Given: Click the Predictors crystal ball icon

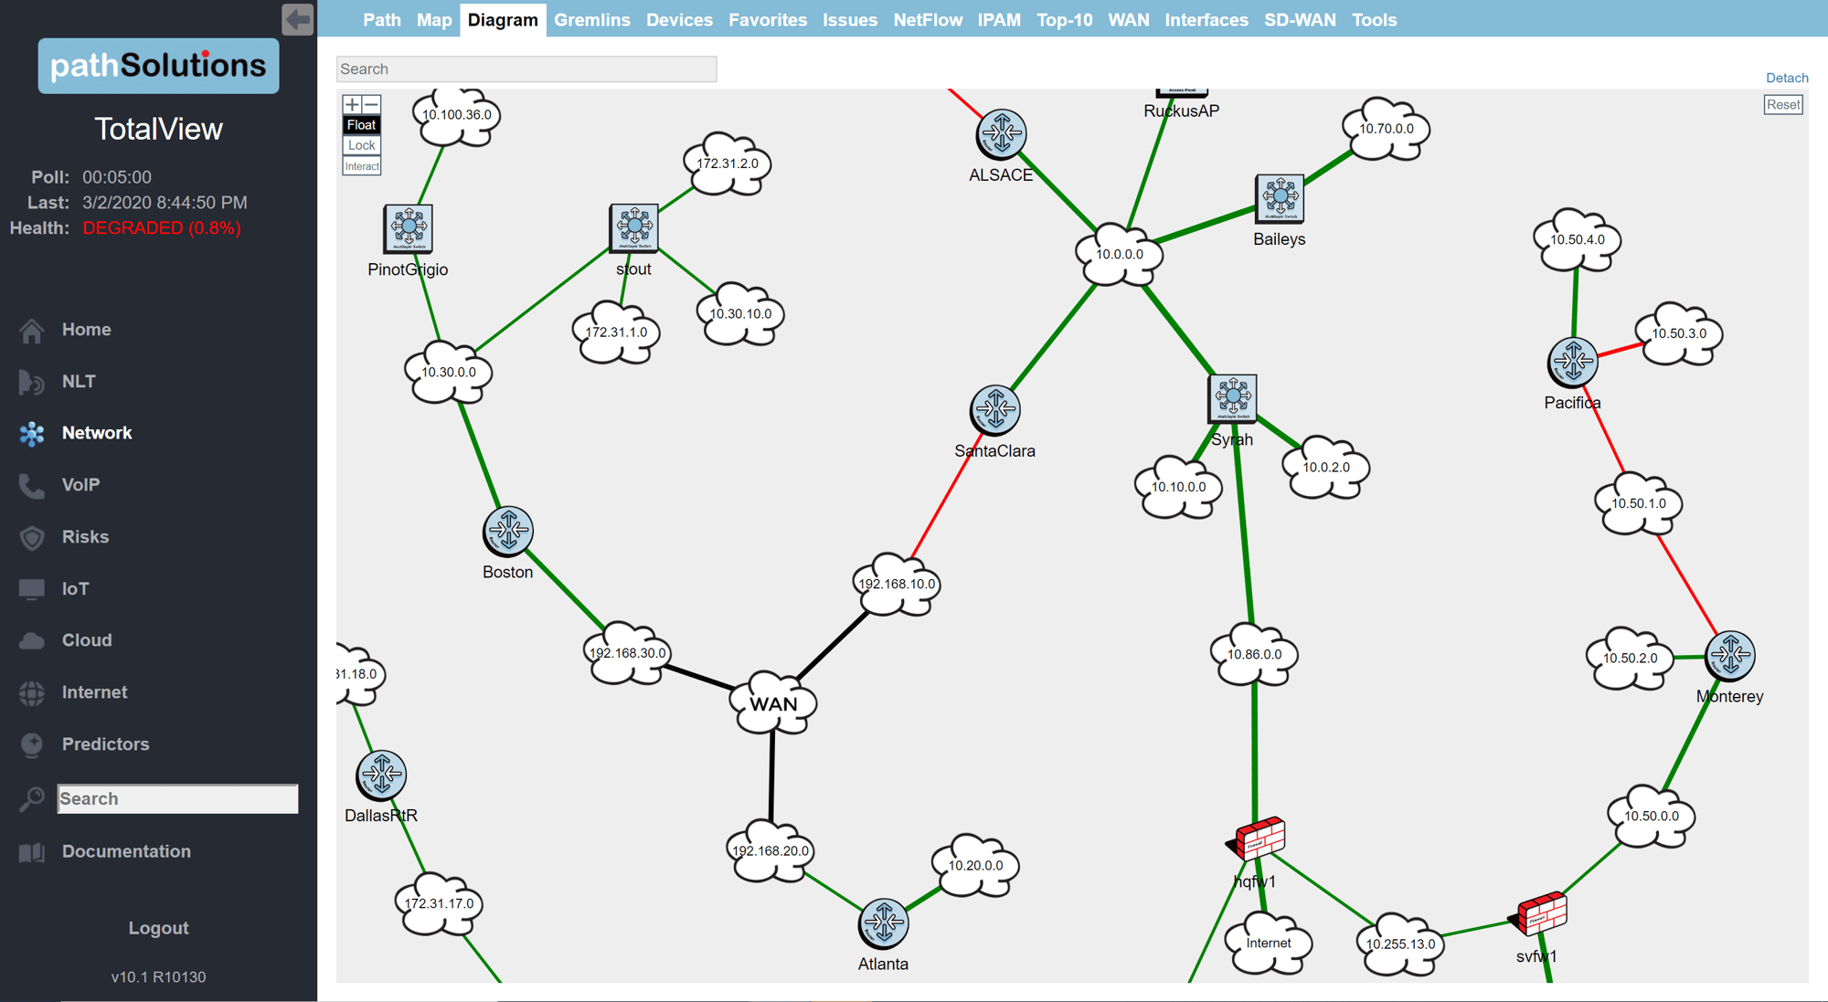Looking at the screenshot, I should [32, 745].
